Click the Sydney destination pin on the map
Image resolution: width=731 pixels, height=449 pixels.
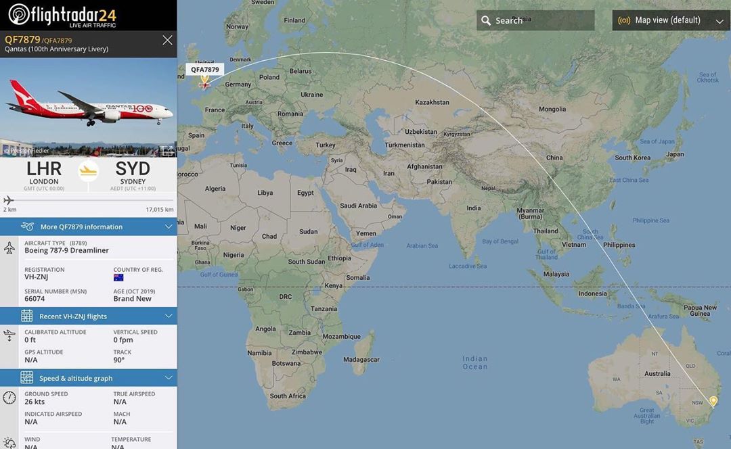[x=713, y=401]
